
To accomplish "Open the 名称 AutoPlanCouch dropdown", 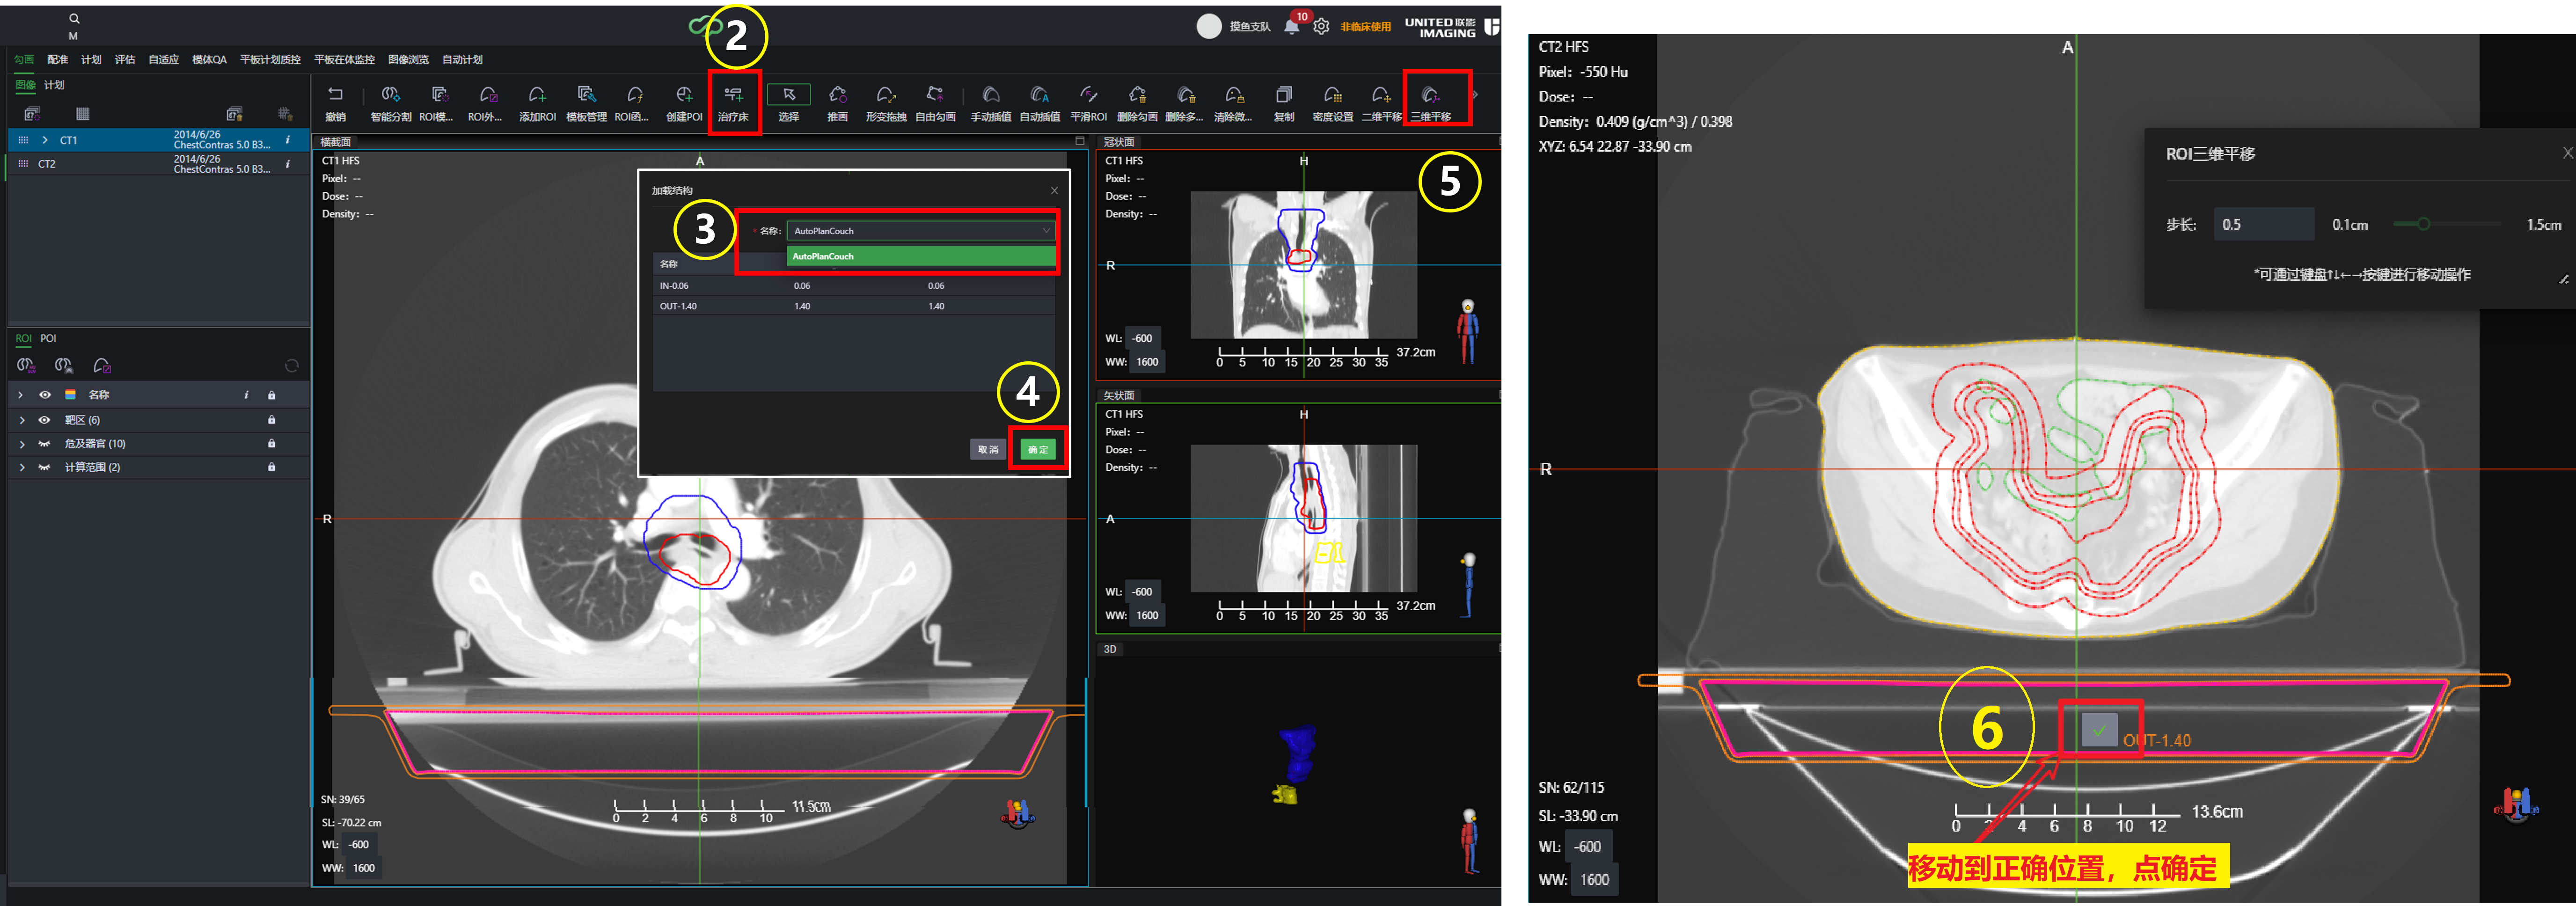I will pyautogui.click(x=921, y=231).
